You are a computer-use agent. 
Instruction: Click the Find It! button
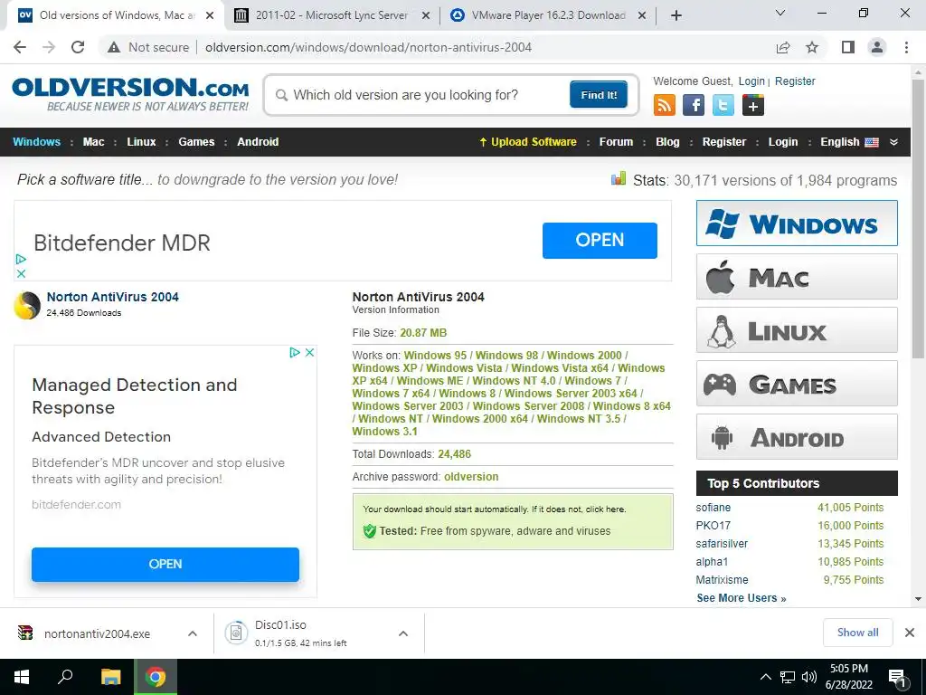[x=599, y=94]
